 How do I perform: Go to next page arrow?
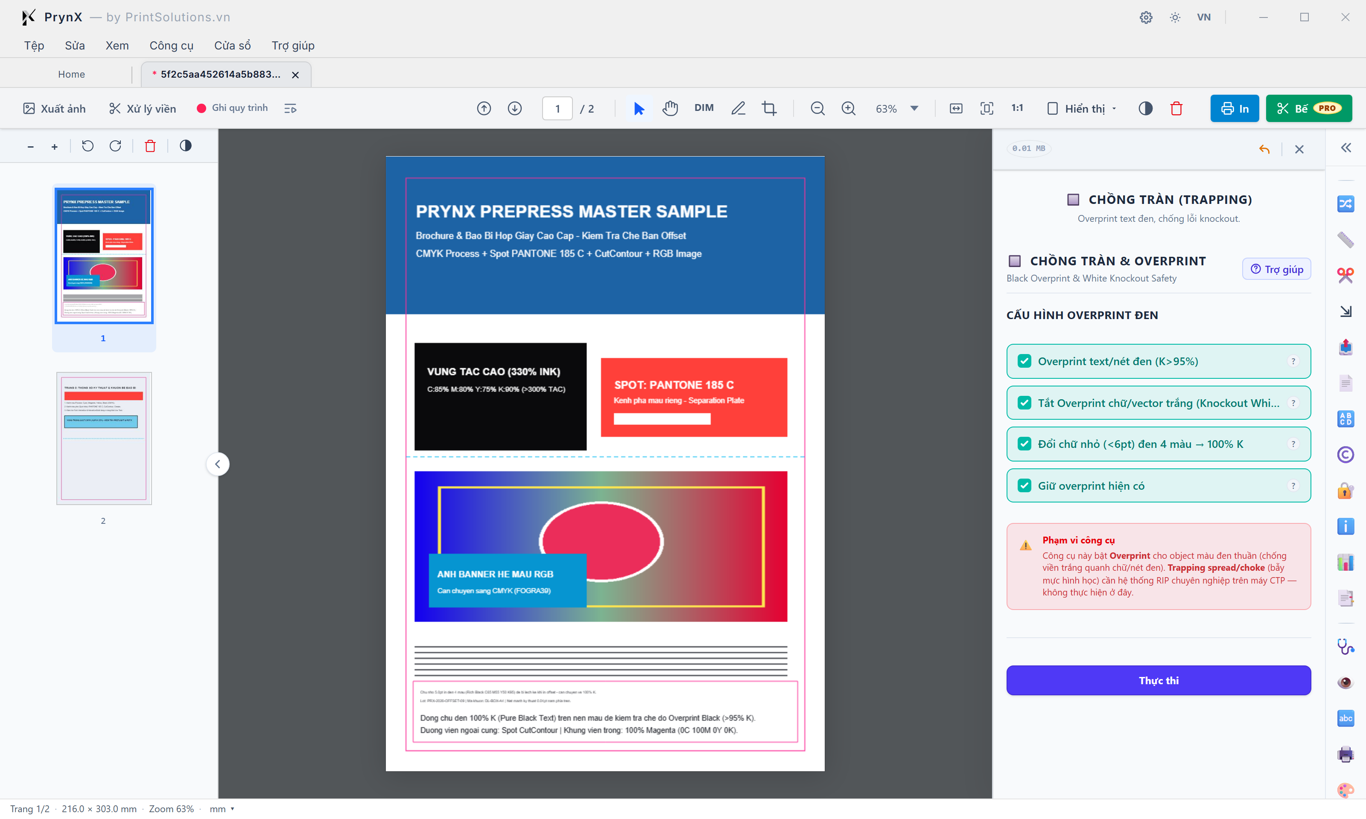click(x=514, y=108)
